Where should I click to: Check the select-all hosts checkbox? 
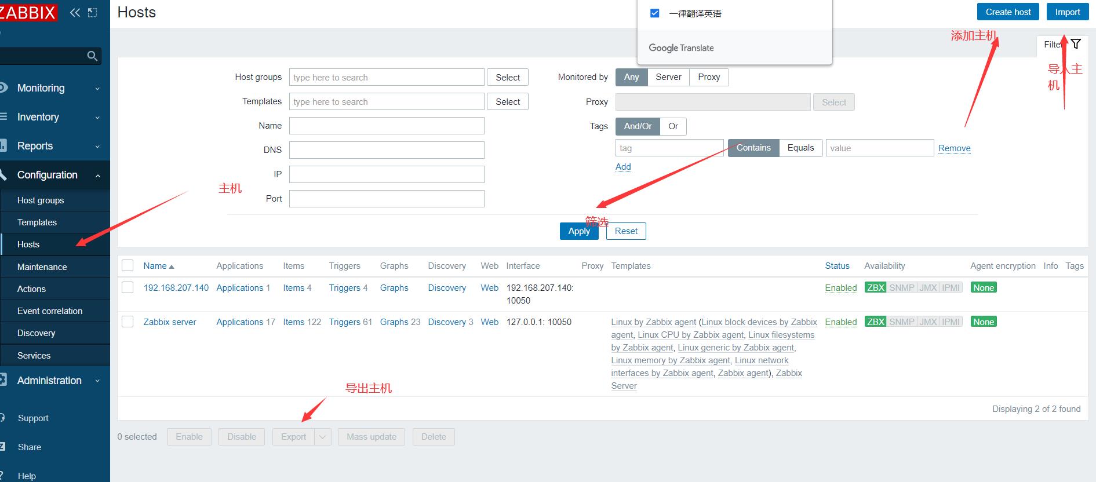point(128,265)
